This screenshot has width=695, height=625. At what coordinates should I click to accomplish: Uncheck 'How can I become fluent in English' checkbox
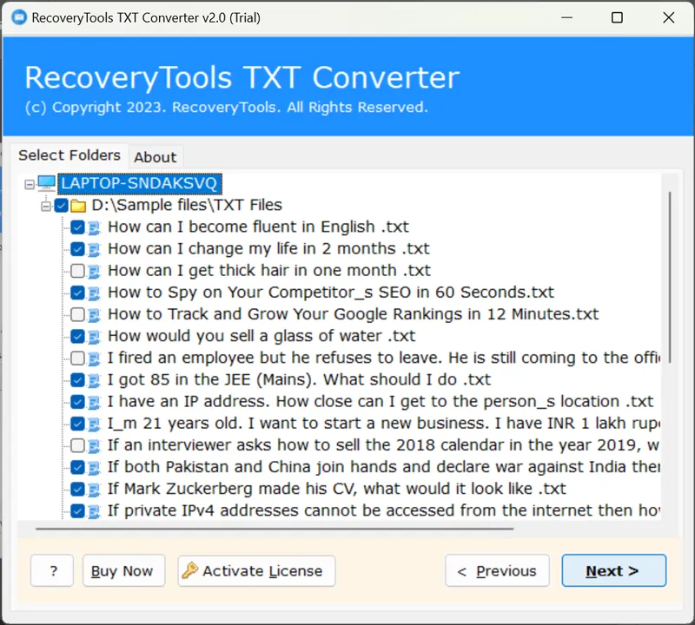pos(77,227)
